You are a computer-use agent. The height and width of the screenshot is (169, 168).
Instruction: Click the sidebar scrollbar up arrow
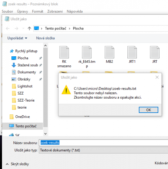point(45,46)
